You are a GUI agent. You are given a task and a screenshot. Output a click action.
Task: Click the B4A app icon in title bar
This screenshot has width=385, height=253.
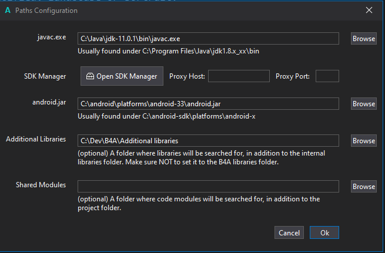pyautogui.click(x=7, y=11)
